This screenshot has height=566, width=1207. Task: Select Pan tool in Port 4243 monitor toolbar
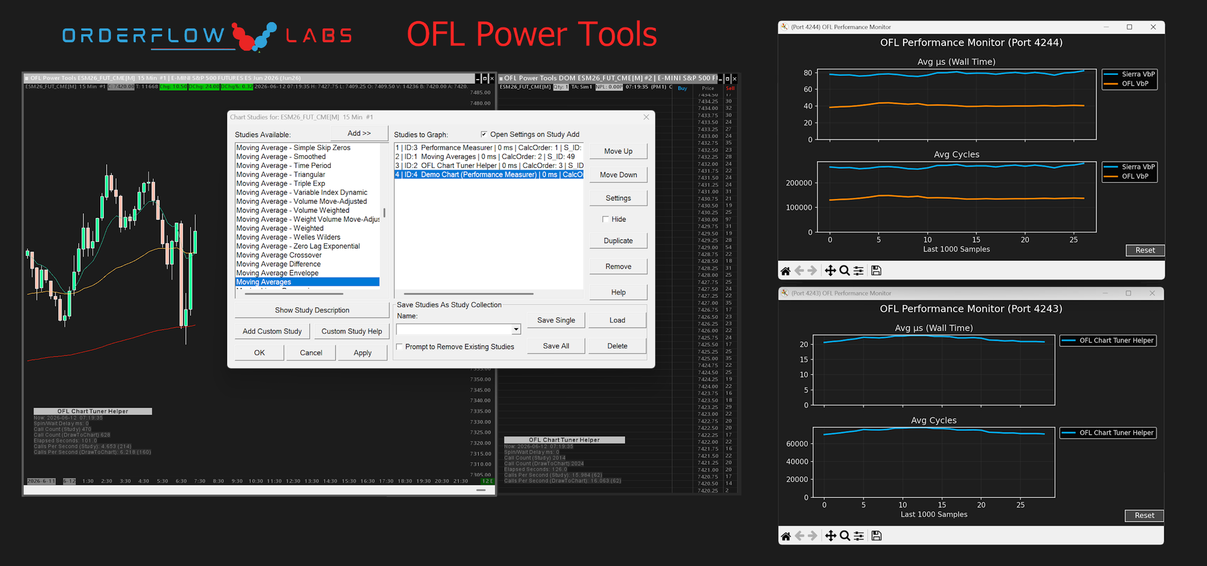tap(831, 536)
